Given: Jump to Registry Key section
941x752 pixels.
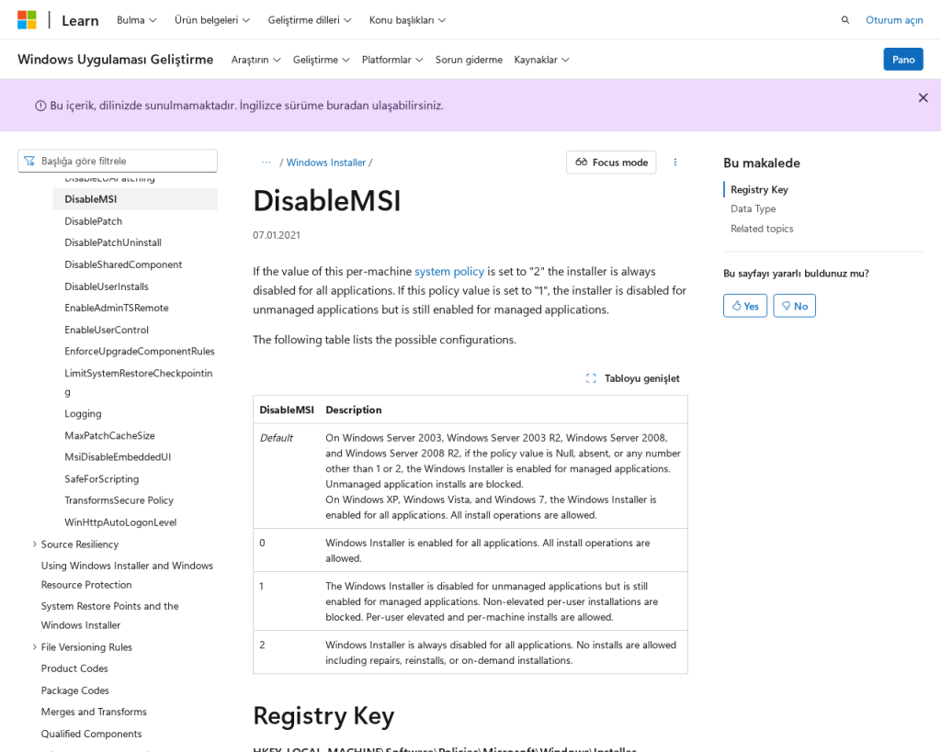Looking at the screenshot, I should point(759,189).
